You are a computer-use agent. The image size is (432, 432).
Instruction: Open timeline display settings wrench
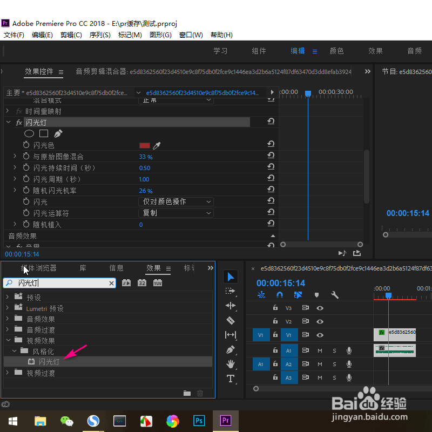pos(334,295)
